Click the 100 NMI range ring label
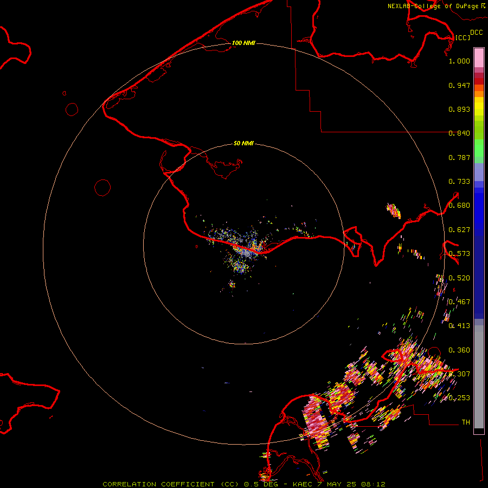 [x=243, y=43]
